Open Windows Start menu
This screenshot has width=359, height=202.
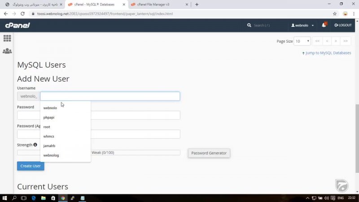click(x=5, y=198)
